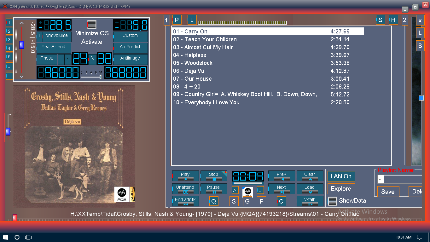The height and width of the screenshot is (242, 430).
Task: Click the plus button next to IPhase
Action: point(61,60)
